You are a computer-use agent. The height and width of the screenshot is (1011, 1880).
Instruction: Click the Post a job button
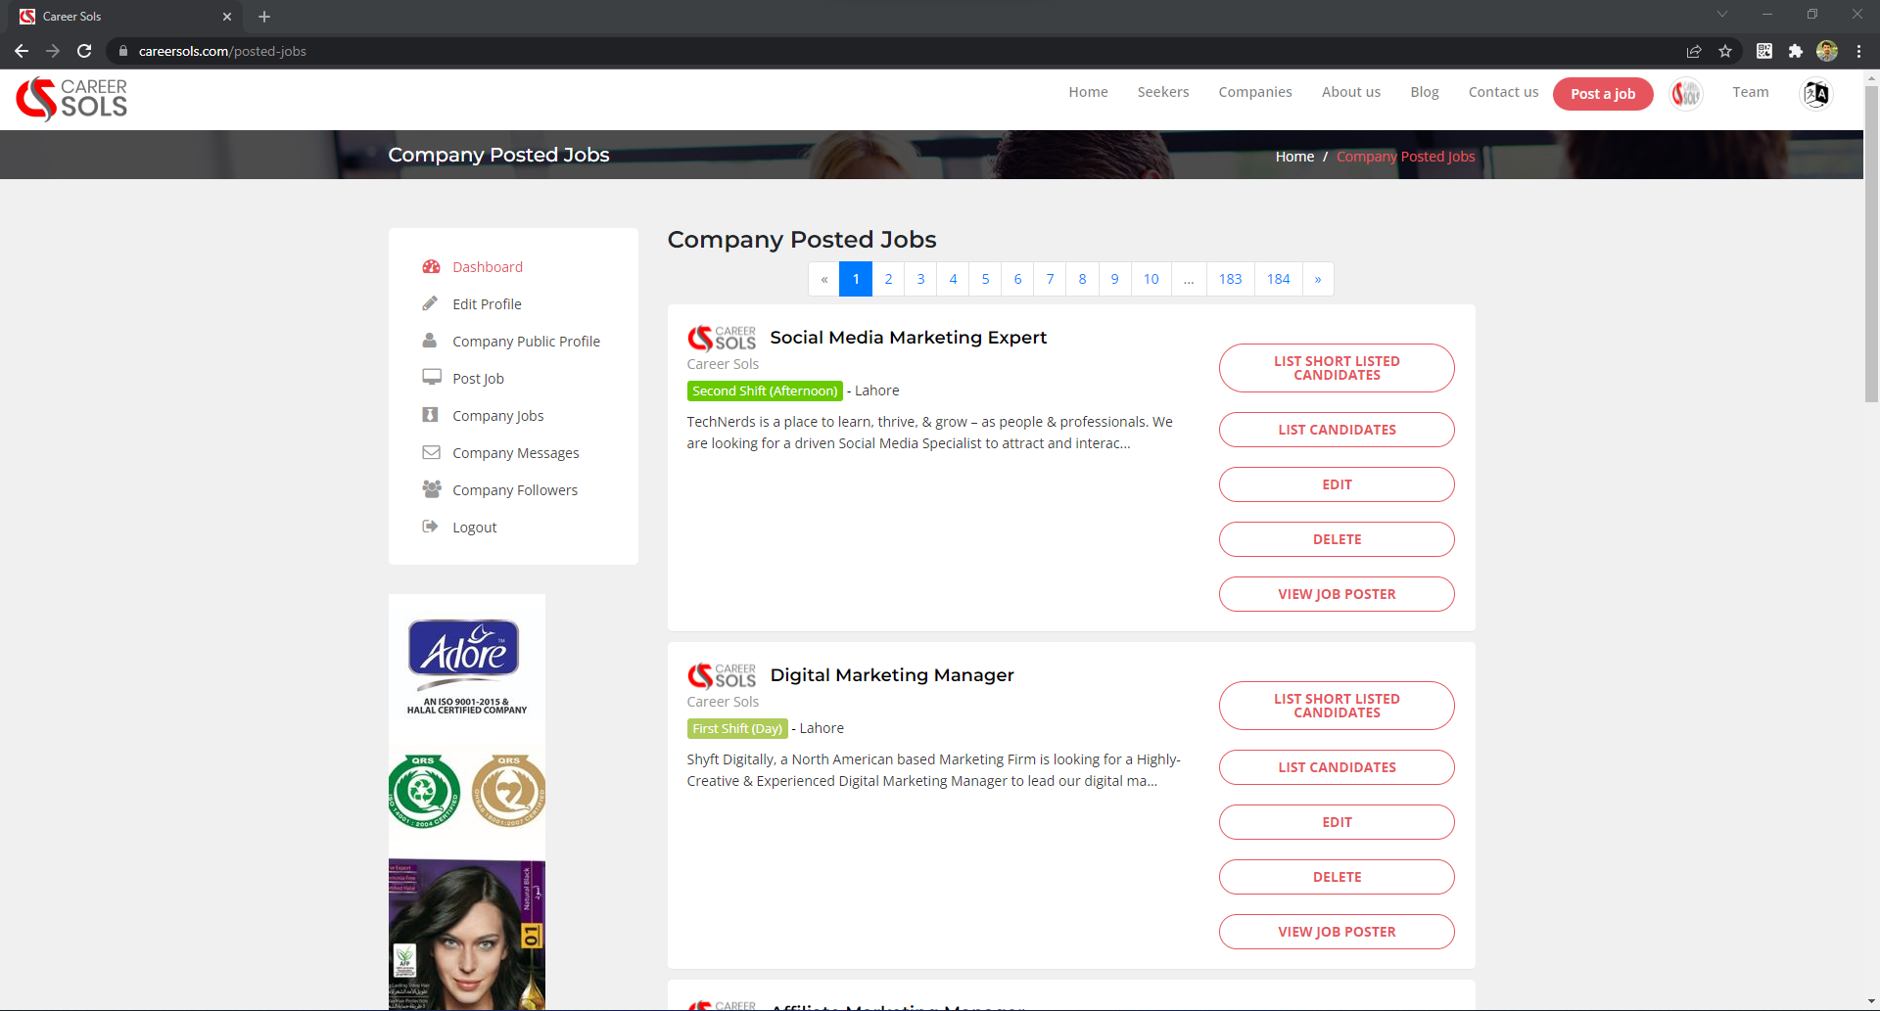[x=1602, y=94]
